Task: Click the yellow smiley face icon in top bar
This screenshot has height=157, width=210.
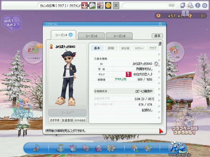Action: point(108,5)
